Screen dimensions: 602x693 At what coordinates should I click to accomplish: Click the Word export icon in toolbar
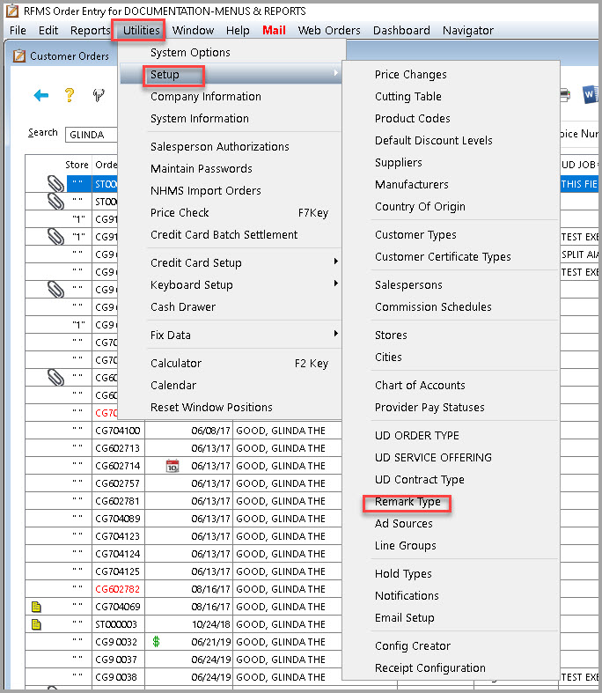click(x=591, y=94)
